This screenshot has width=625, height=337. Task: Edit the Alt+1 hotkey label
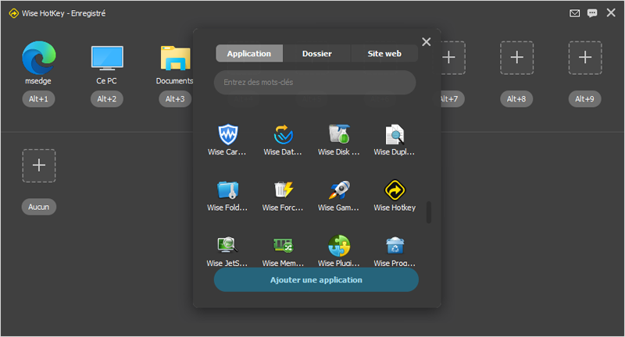(x=38, y=99)
